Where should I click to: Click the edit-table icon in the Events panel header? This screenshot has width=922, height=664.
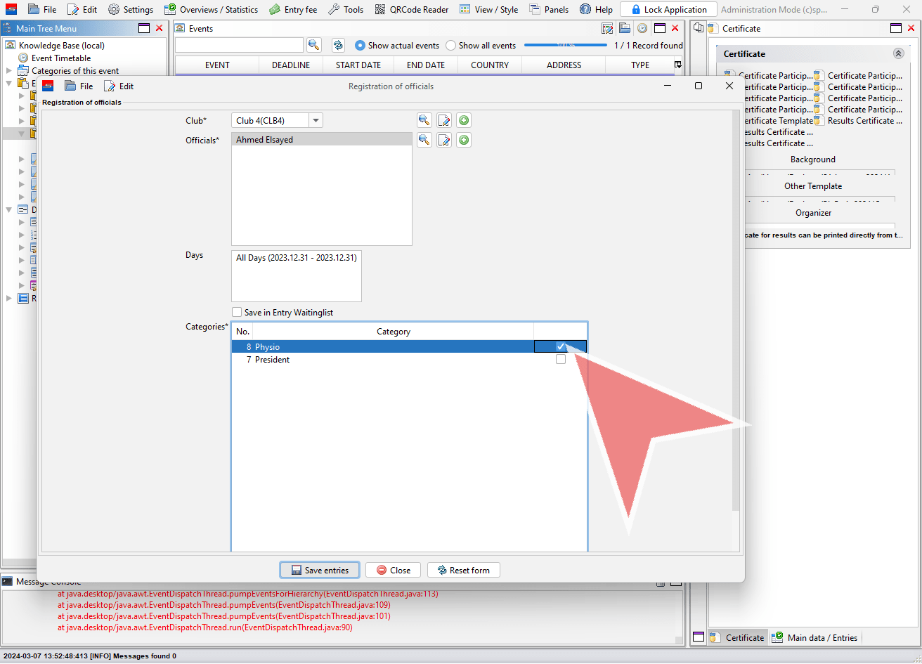tap(608, 28)
